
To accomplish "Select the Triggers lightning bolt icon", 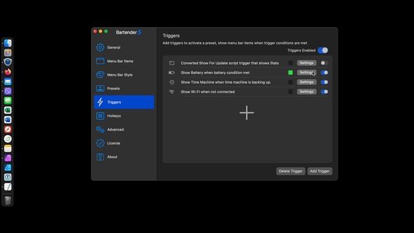I will pos(100,102).
